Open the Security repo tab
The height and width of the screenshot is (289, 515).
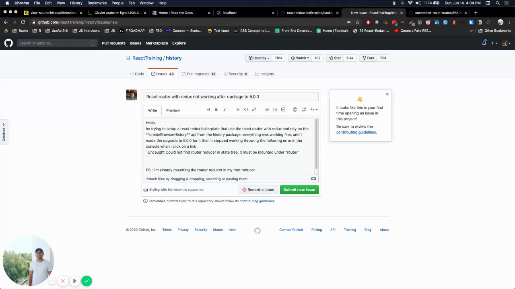235,74
